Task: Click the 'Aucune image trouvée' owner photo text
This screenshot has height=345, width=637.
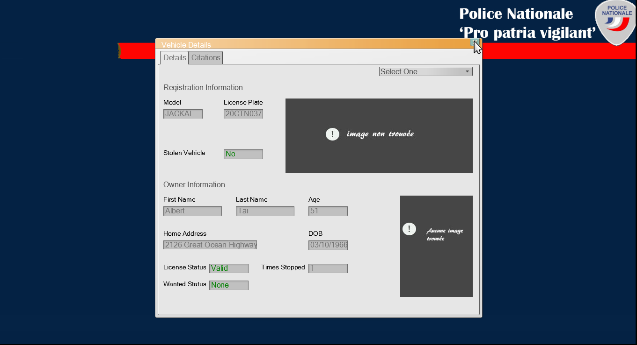Action: coord(444,234)
